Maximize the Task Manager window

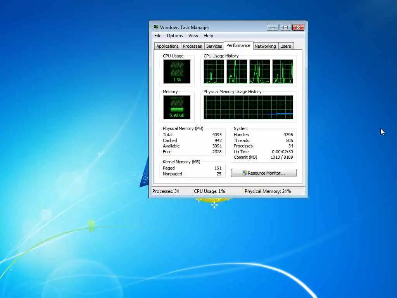tap(285, 28)
